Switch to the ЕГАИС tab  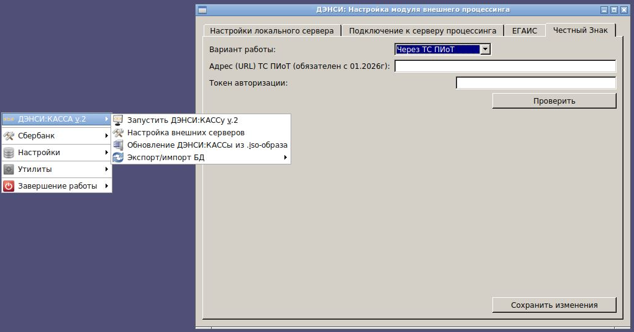525,30
